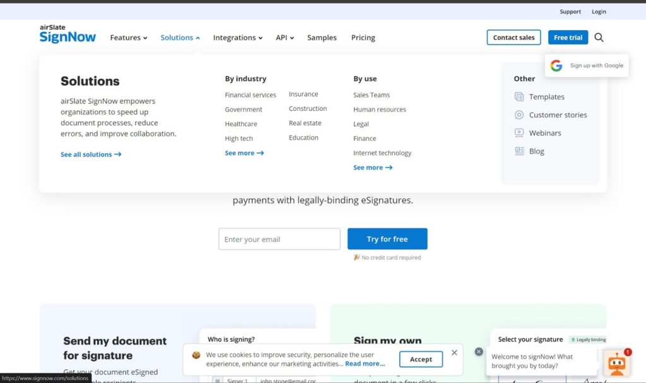Click the Google logo sign-up icon
The image size is (646, 383).
[556, 66]
